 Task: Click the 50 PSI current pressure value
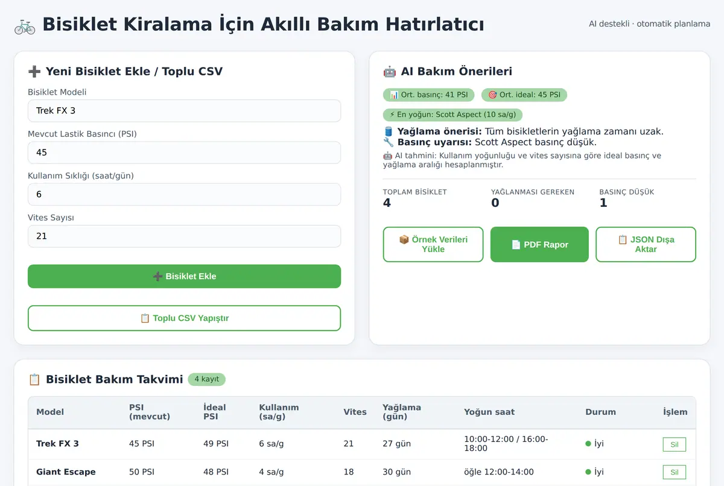(142, 472)
